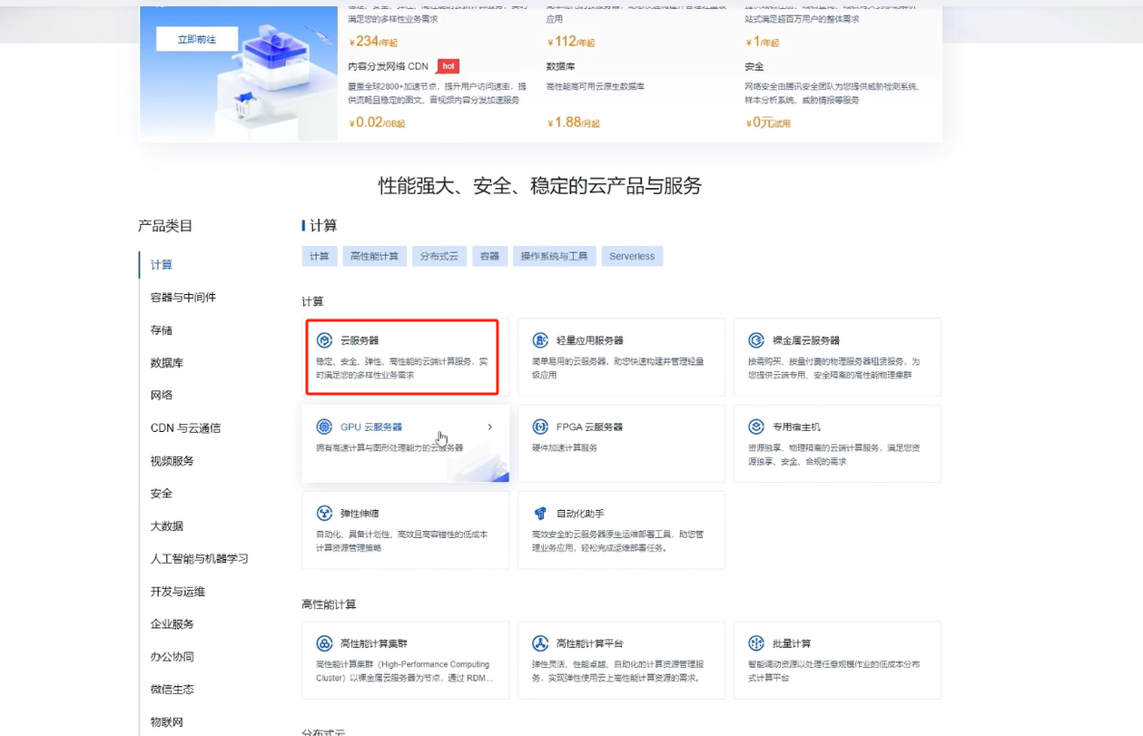Select the 容器 filter tag

point(490,256)
